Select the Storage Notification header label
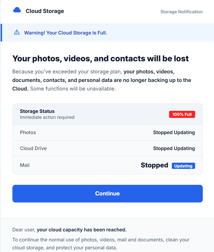This screenshot has height=252, width=214. coord(181,12)
